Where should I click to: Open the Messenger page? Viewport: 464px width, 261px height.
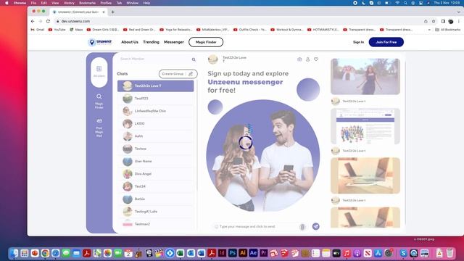coord(174,42)
